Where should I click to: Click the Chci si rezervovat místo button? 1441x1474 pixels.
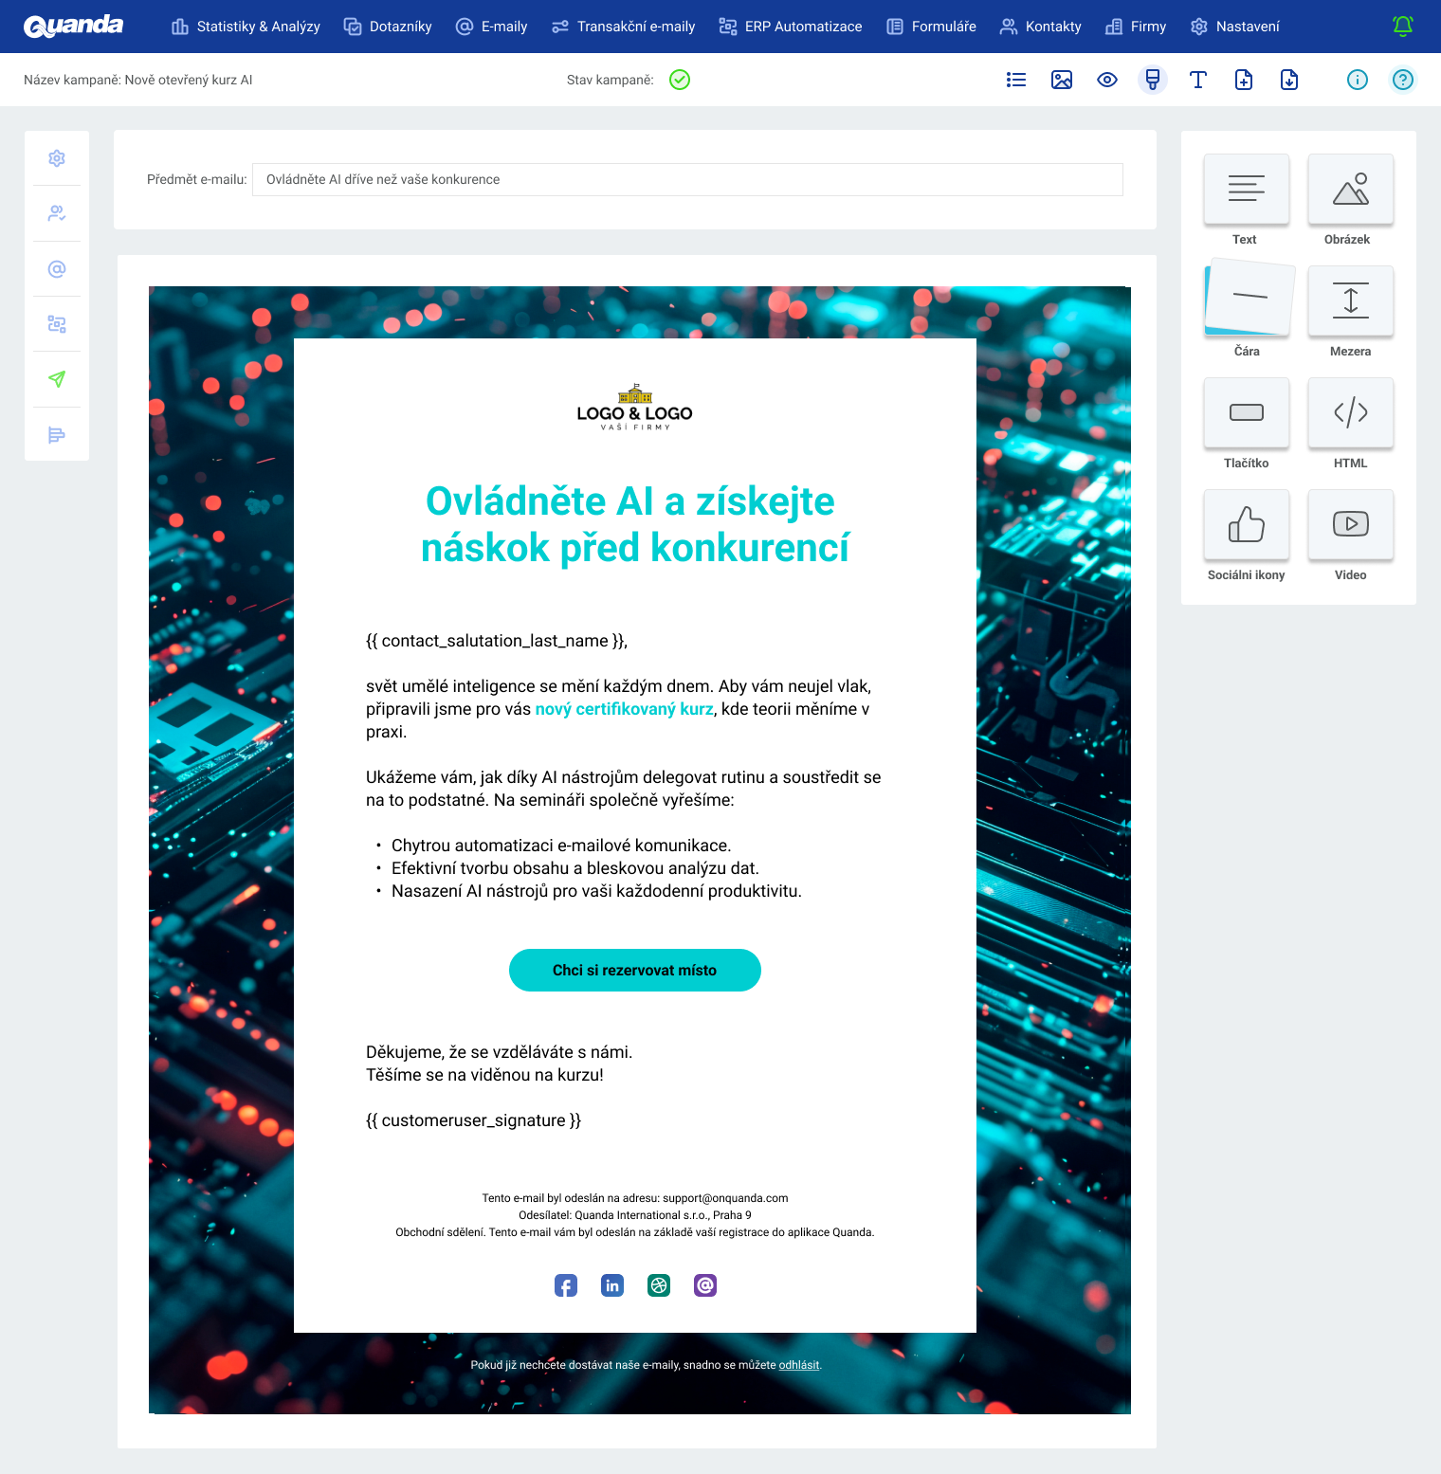point(635,970)
